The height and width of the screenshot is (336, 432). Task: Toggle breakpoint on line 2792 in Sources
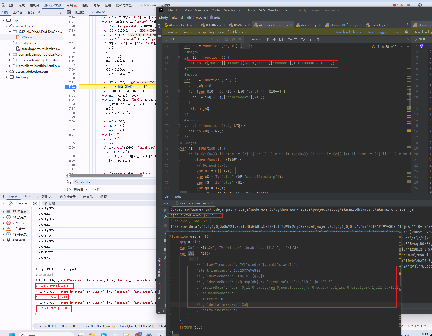pos(71,87)
